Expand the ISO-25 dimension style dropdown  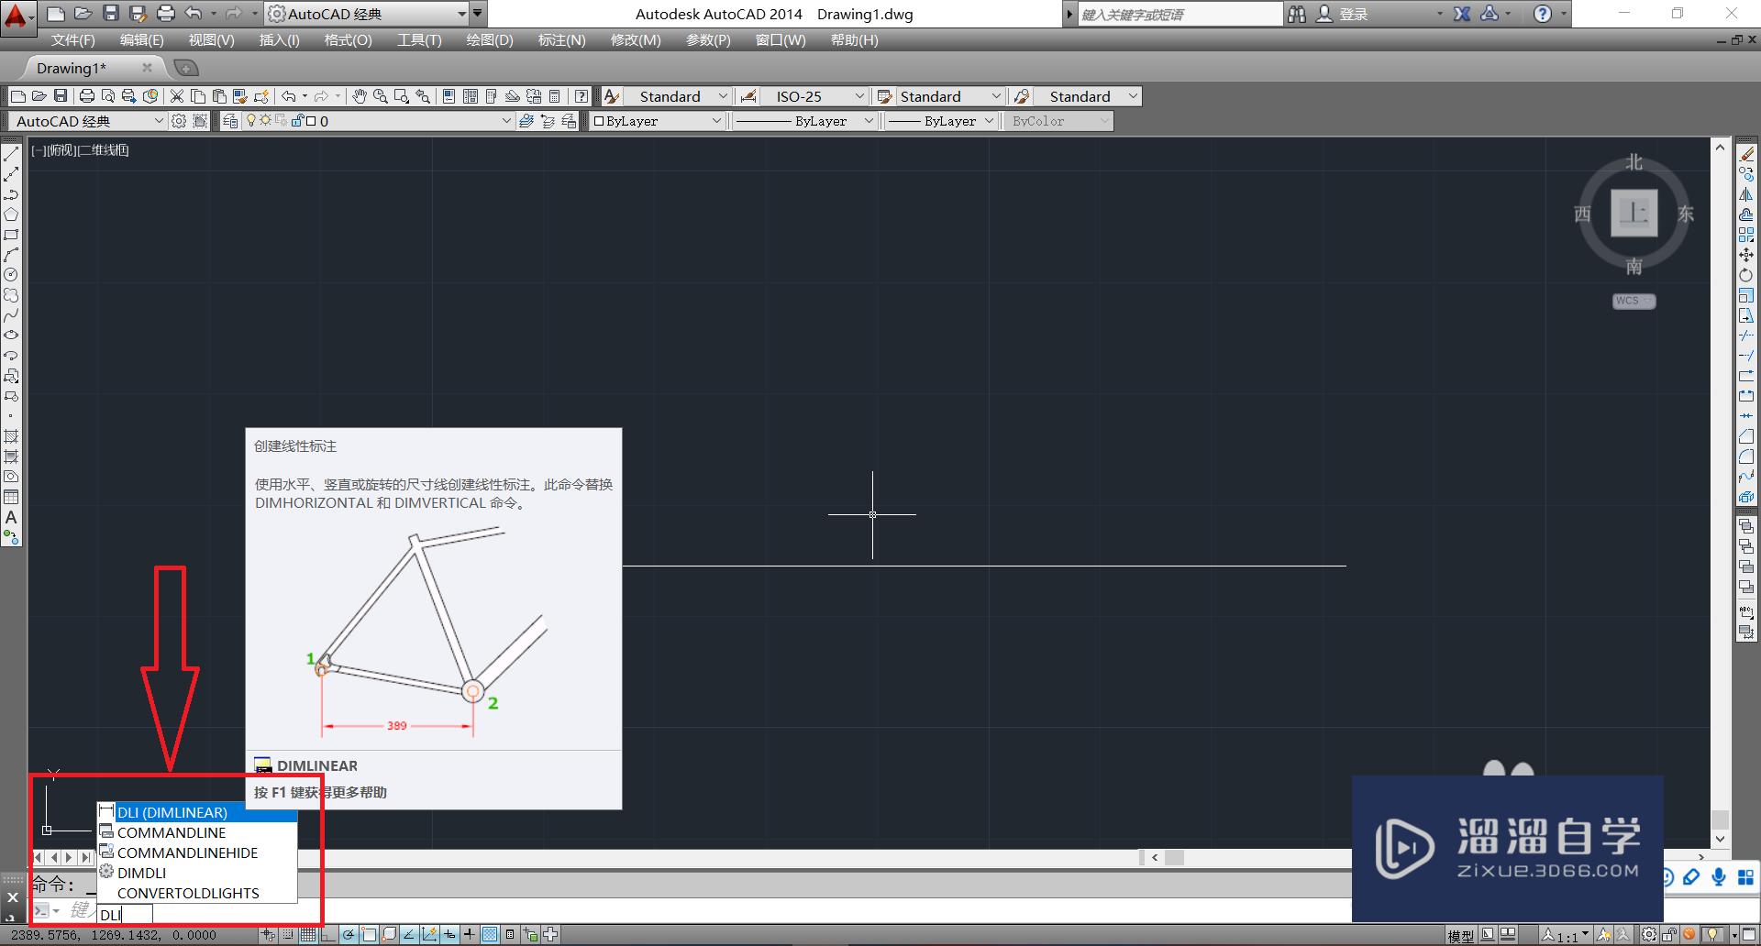[859, 96]
